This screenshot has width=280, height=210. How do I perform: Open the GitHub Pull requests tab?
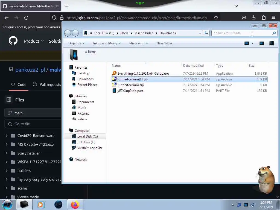coord(47,84)
